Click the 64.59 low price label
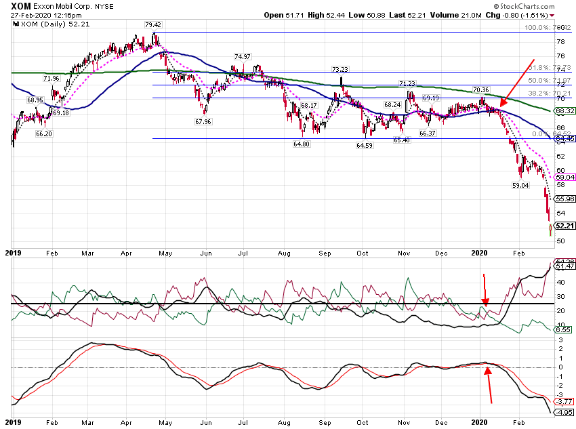 click(365, 146)
